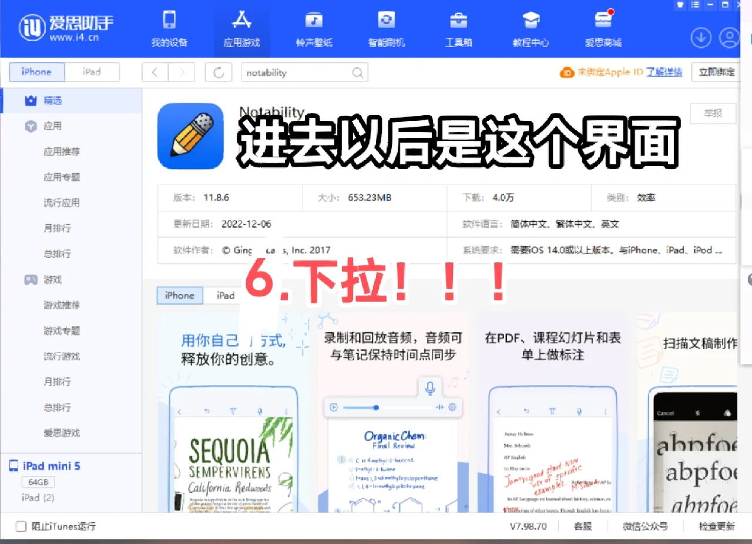Select the iPhone screenshots view

point(179,295)
